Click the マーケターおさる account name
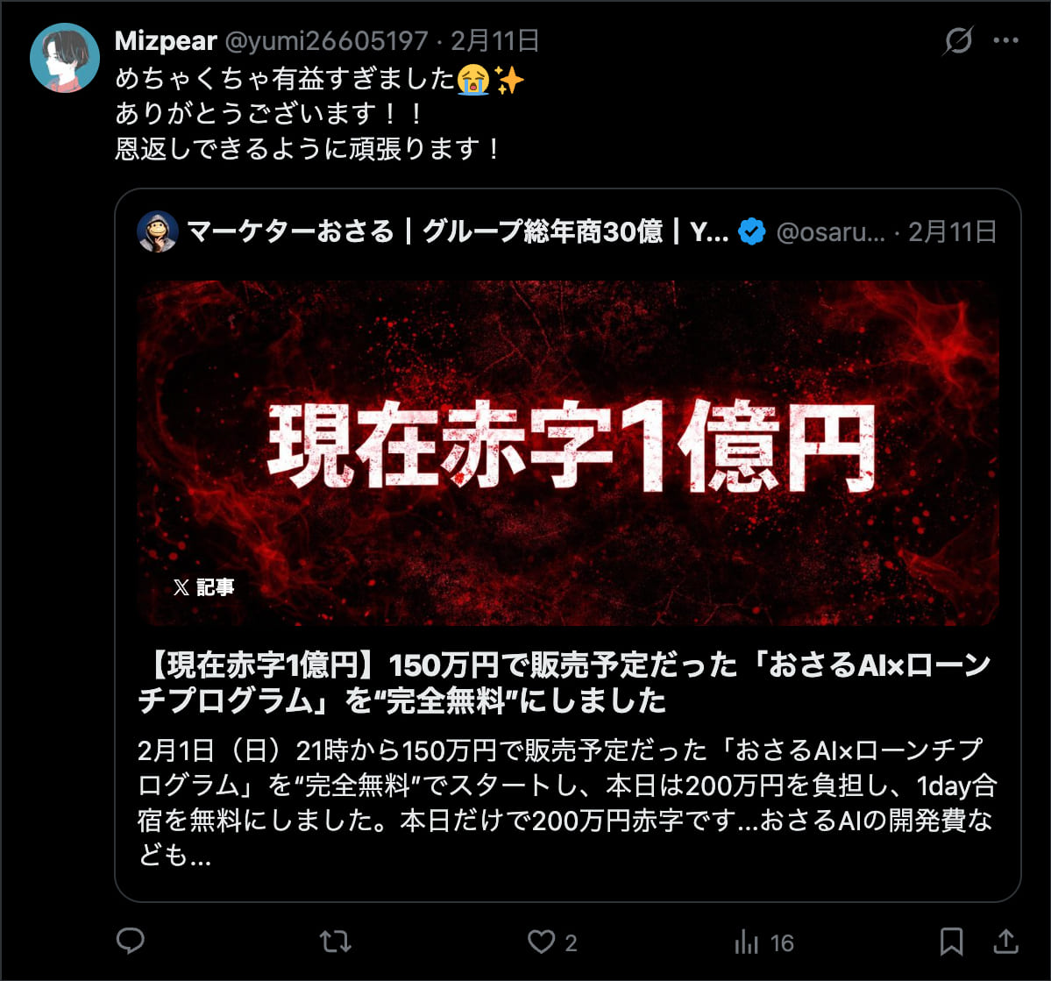The width and height of the screenshot is (1051, 981). [290, 232]
